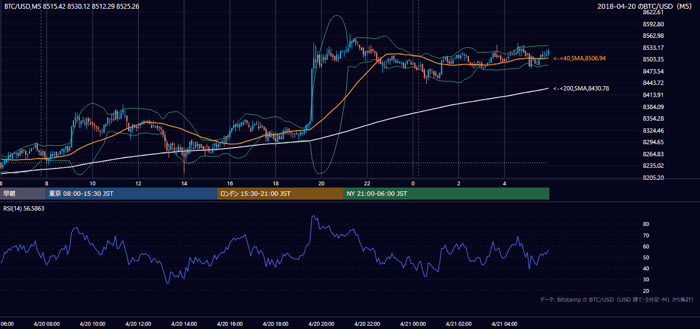Image resolution: width=700 pixels, height=329 pixels.
Task: Click hour 12 tick under price chart
Action: [x=138, y=183]
